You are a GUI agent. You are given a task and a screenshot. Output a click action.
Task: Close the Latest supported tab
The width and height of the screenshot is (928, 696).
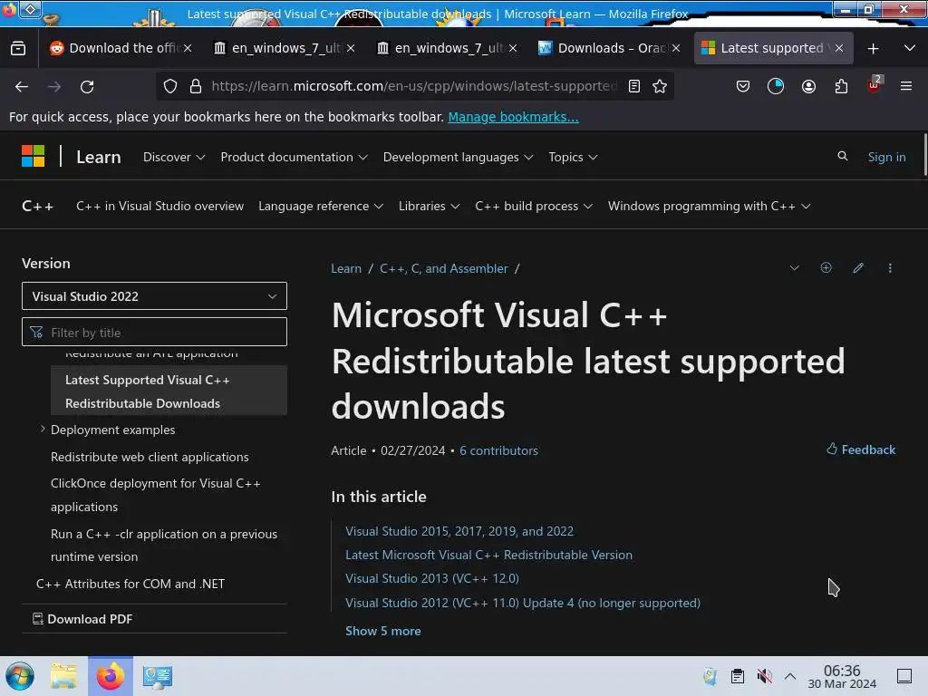[x=838, y=49]
